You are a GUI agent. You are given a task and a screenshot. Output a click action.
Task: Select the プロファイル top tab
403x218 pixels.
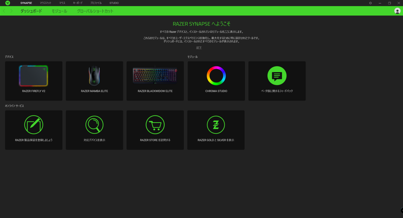click(x=96, y=3)
